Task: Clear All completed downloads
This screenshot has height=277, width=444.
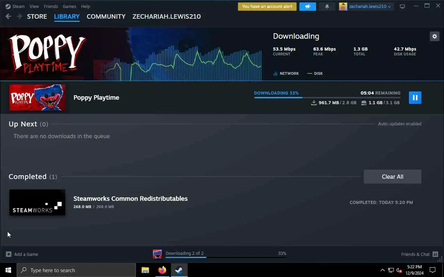Action: click(x=392, y=177)
